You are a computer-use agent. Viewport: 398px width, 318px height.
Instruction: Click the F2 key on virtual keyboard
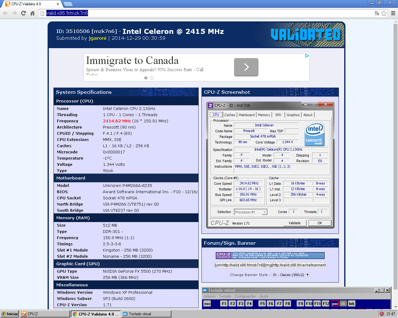233,304
